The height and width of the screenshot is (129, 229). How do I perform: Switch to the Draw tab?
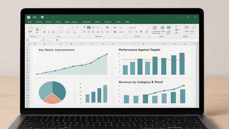[58, 22]
